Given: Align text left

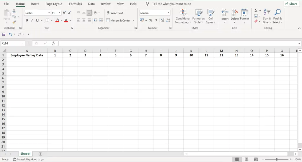Looking at the screenshot, I should (x=78, y=20).
